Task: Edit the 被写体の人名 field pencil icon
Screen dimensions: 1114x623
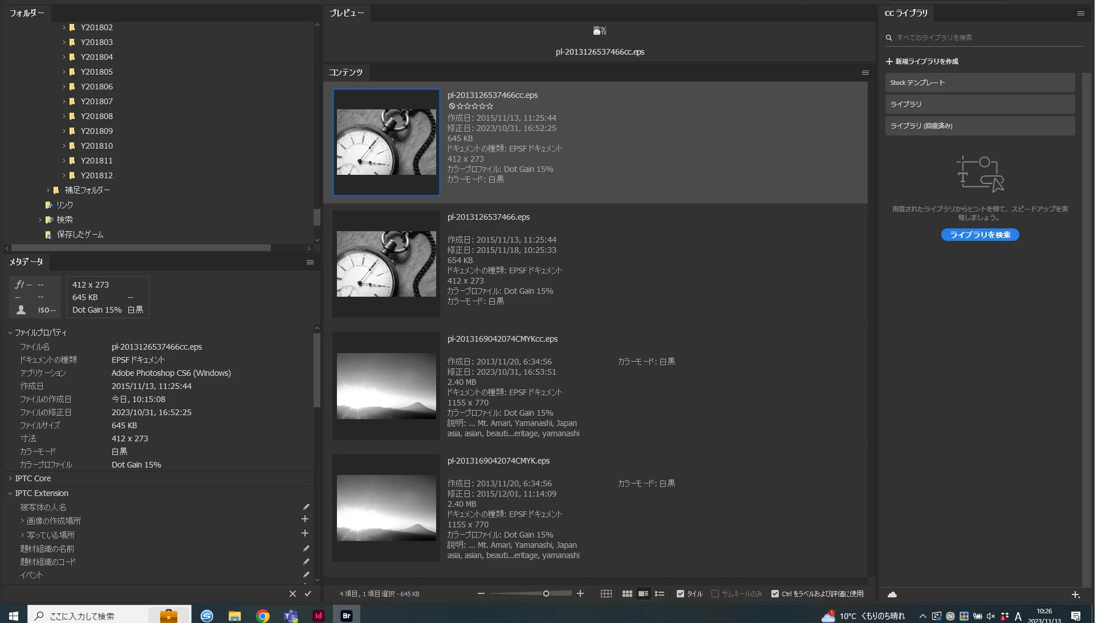Action: (306, 507)
